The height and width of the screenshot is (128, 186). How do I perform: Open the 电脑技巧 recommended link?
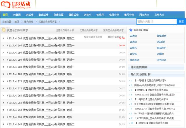[x=162, y=48]
